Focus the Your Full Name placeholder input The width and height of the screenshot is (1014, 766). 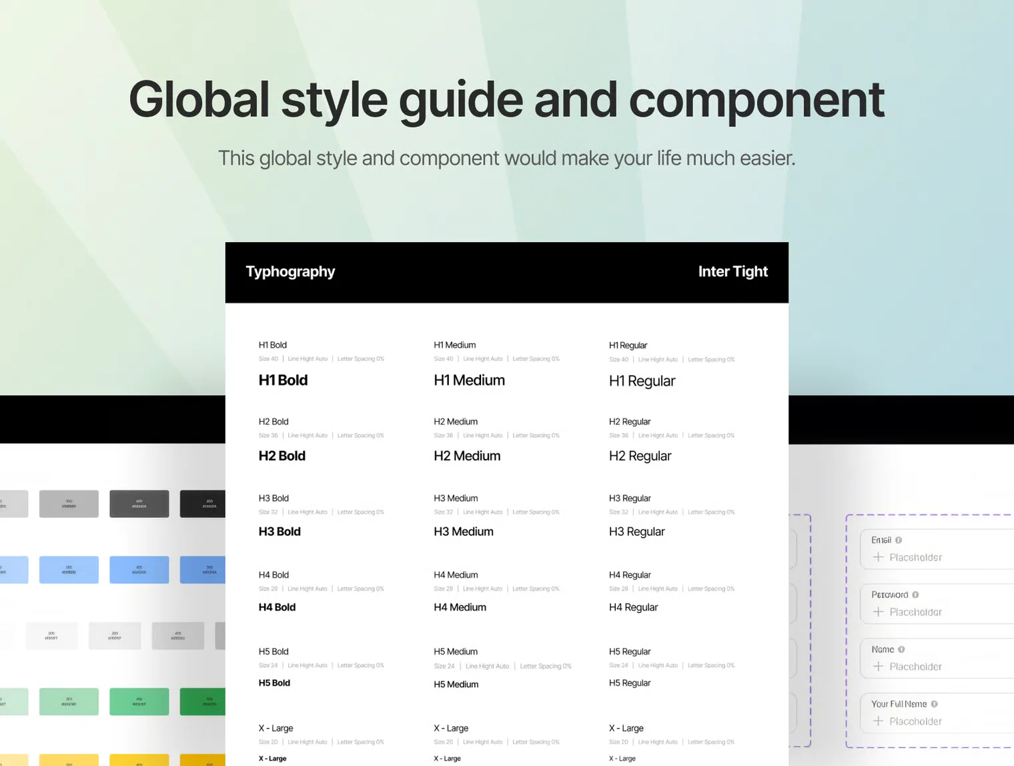tap(937, 713)
